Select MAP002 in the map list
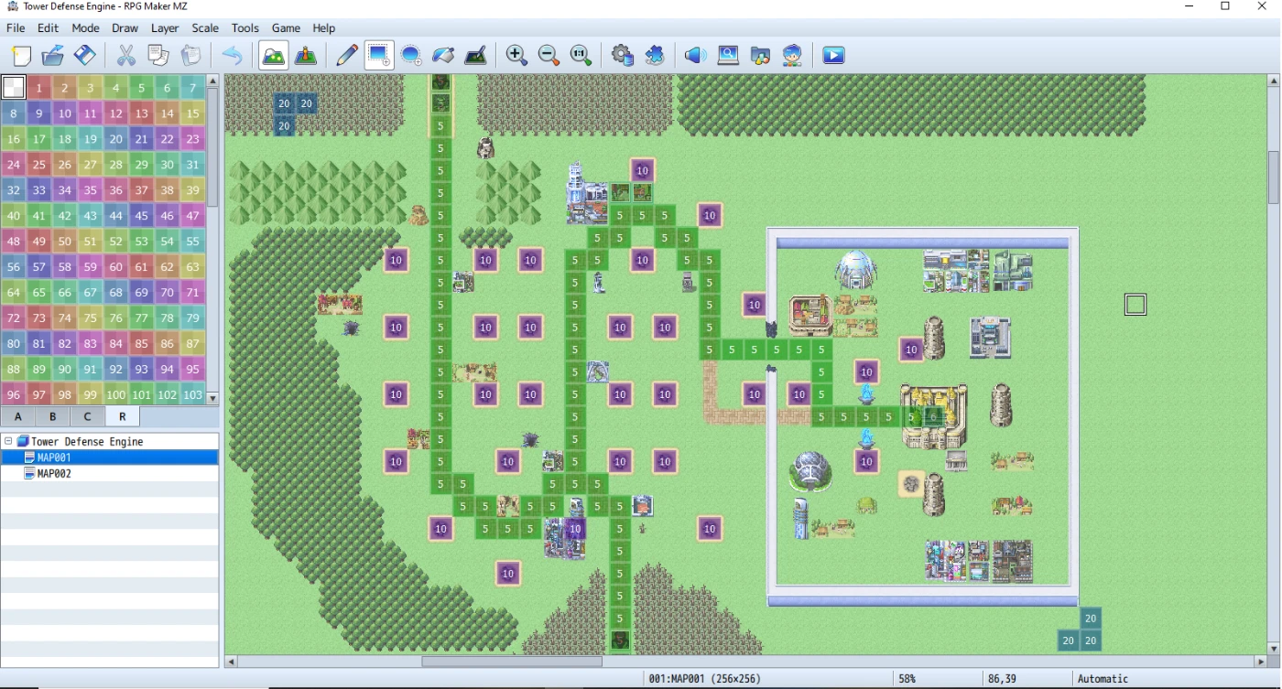The image size is (1282, 689). click(x=55, y=474)
